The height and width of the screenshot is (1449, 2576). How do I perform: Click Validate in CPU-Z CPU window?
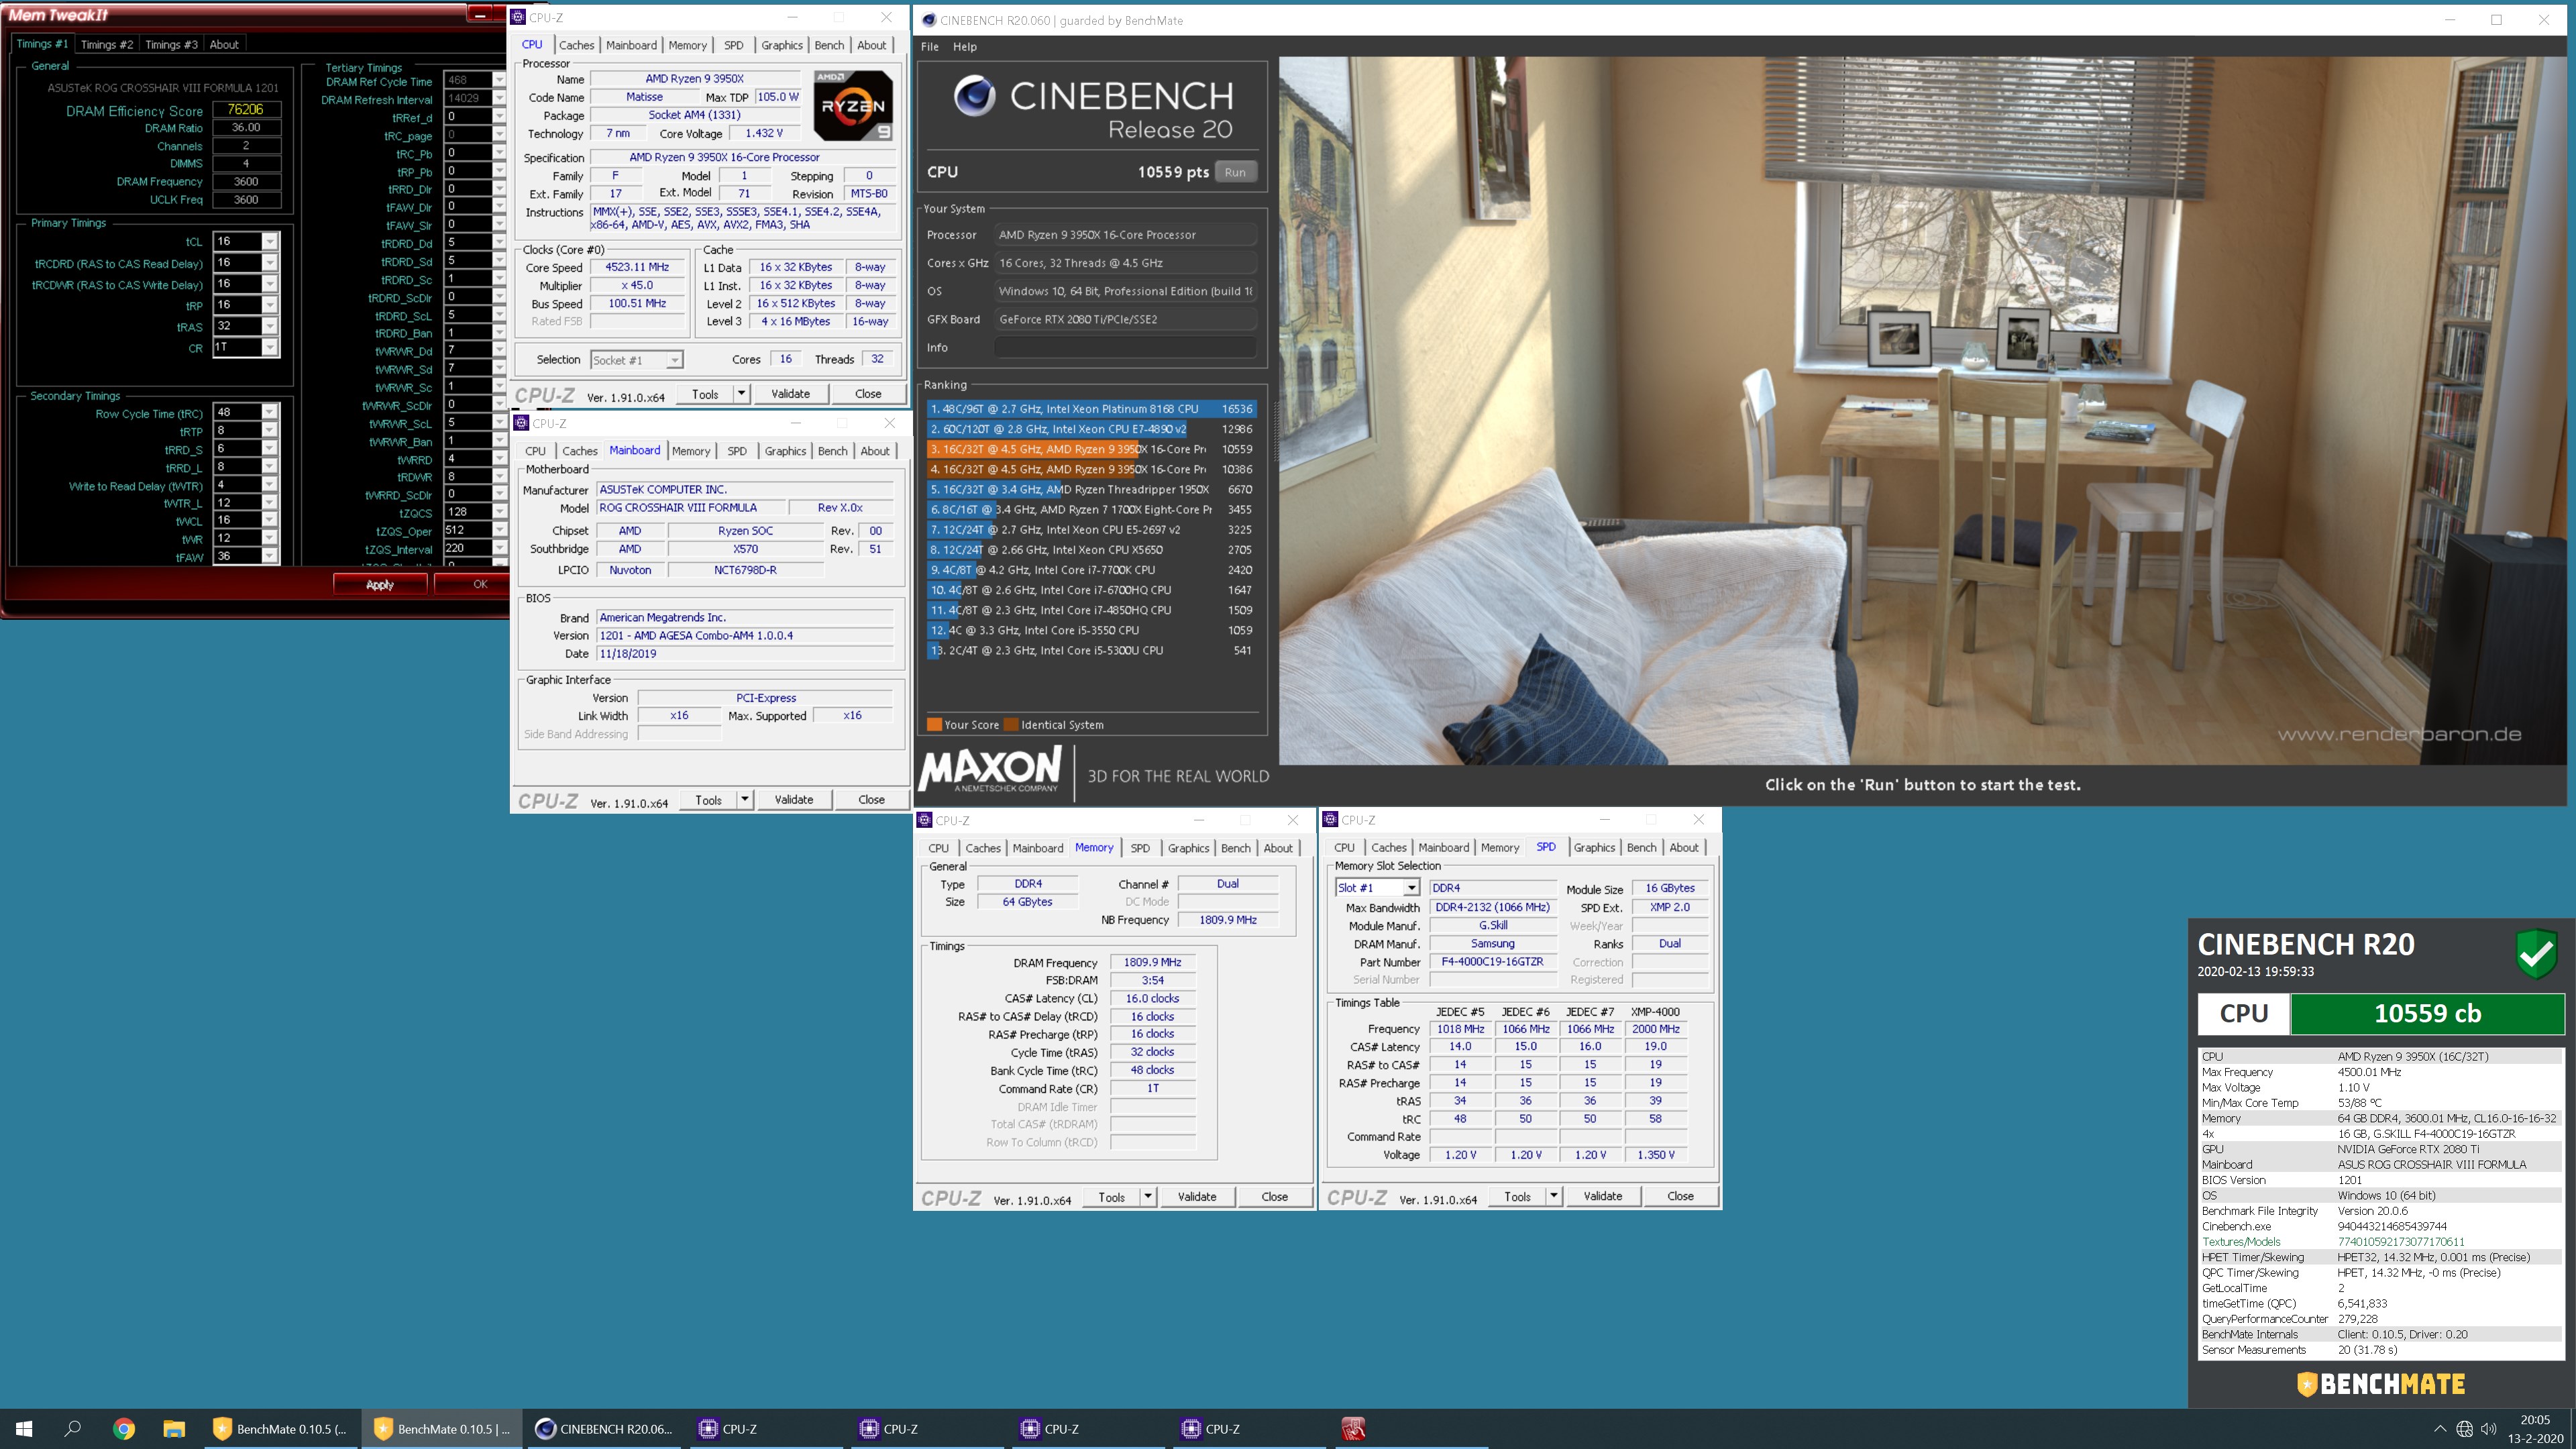point(790,394)
